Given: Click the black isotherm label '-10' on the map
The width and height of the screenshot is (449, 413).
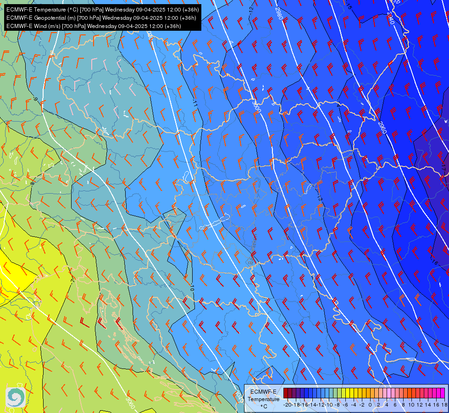Looking at the screenshot, I should click(192, 287).
